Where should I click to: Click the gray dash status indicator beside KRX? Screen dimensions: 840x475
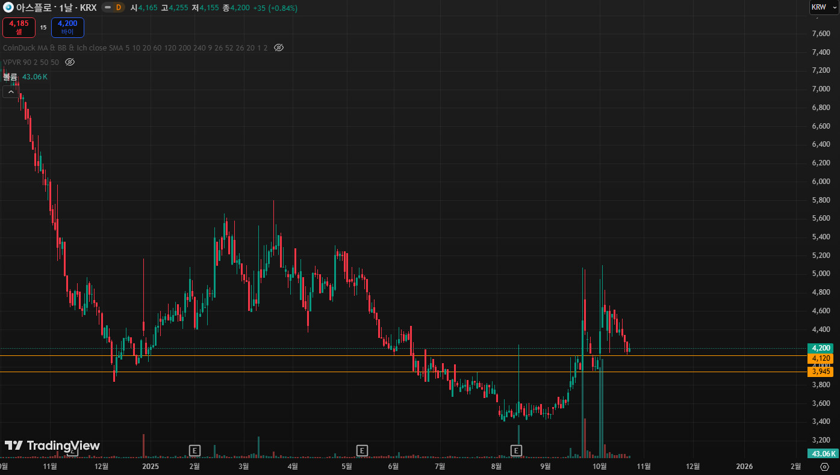coord(107,8)
